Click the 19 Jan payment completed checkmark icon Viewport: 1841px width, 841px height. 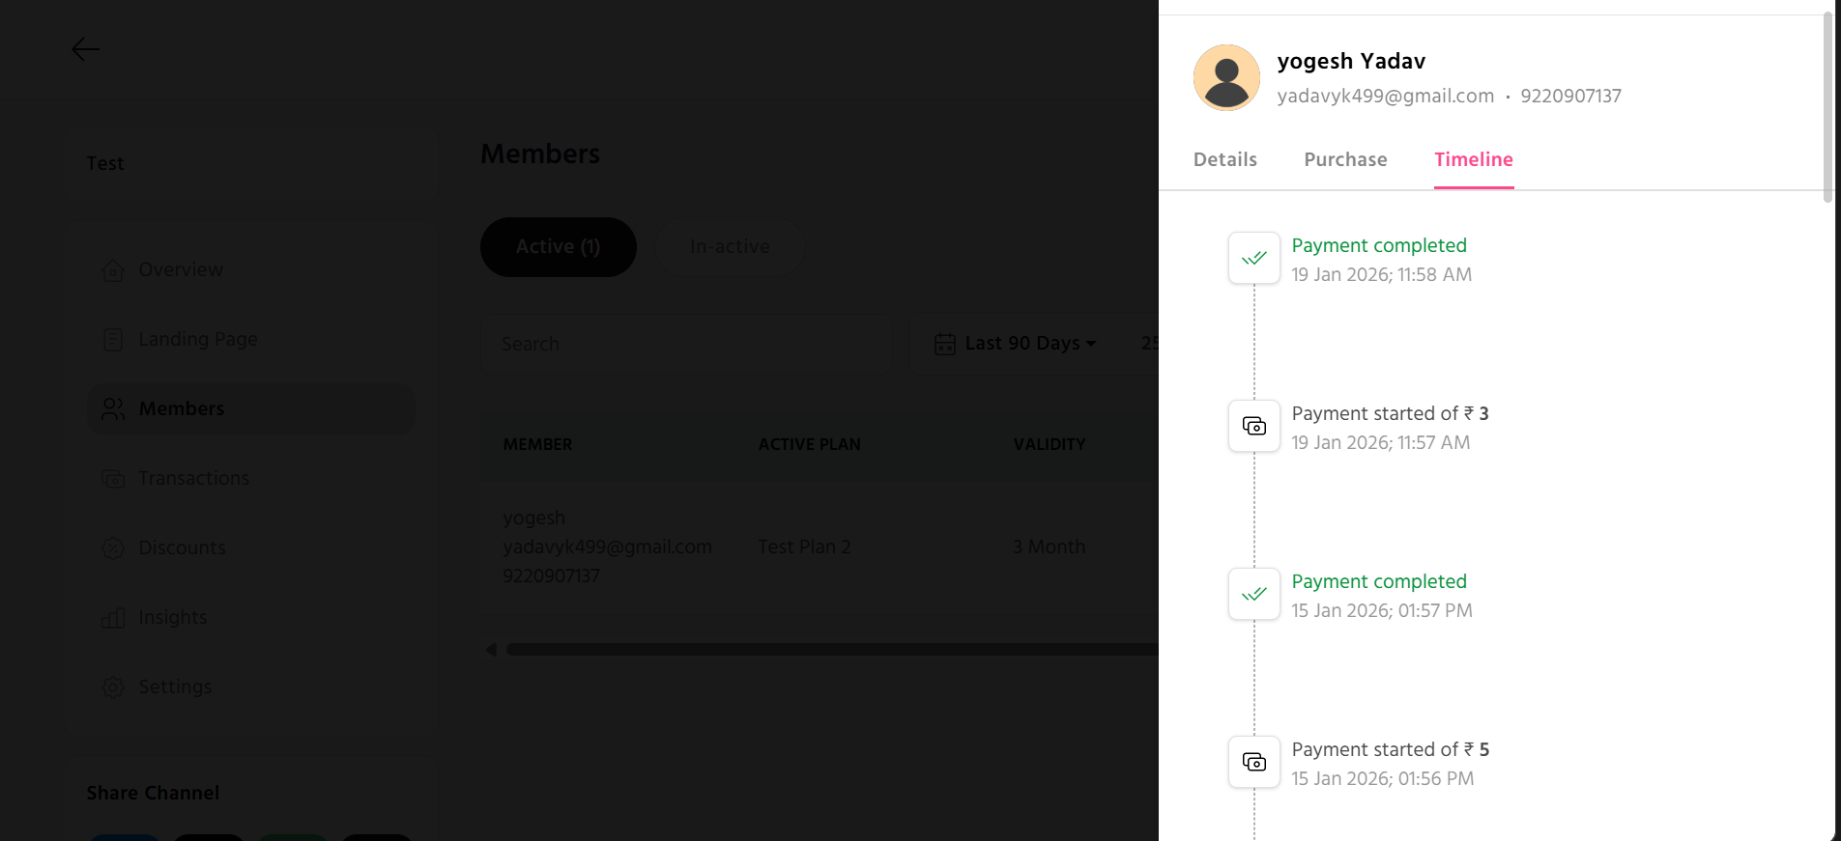tap(1253, 258)
